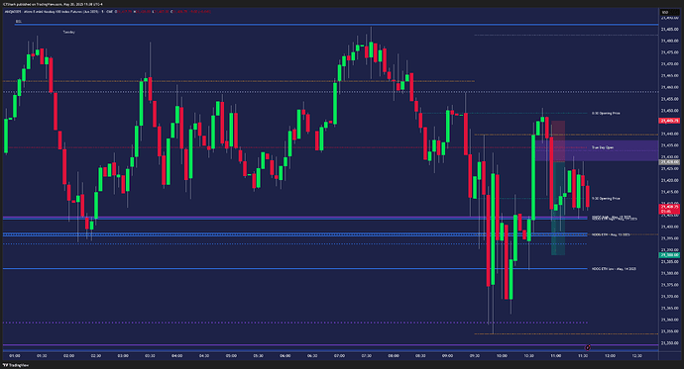Click the 8:30 Opening Price label
The width and height of the screenshot is (684, 369).
[x=606, y=113]
